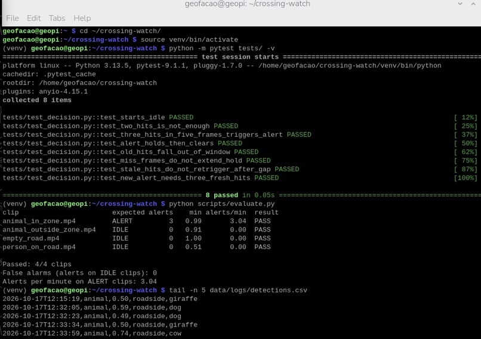Click the 2026-10-17T12:33:59 cow log entry

(92, 333)
